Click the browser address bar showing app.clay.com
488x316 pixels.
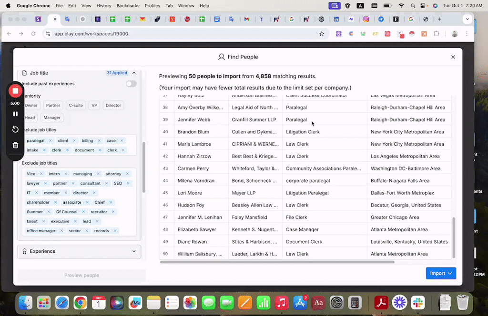click(x=181, y=34)
